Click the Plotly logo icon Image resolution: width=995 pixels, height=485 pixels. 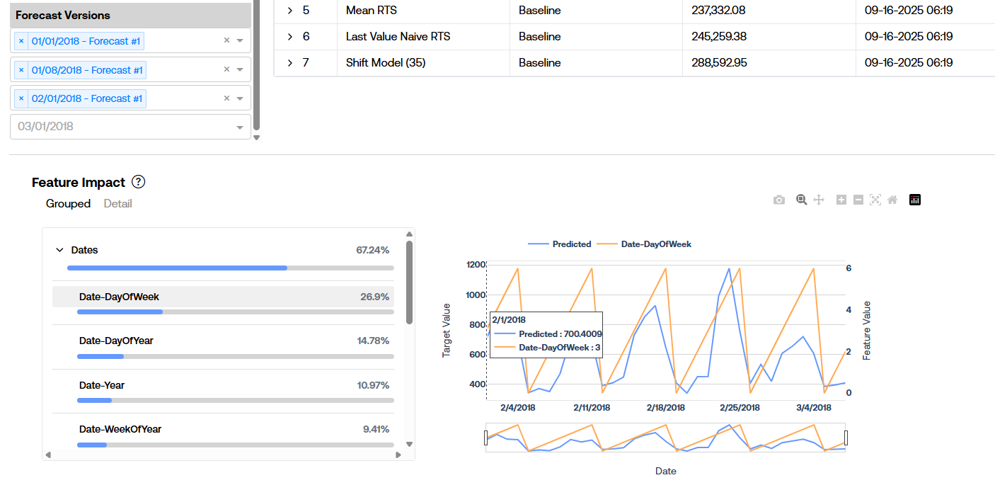click(x=915, y=200)
